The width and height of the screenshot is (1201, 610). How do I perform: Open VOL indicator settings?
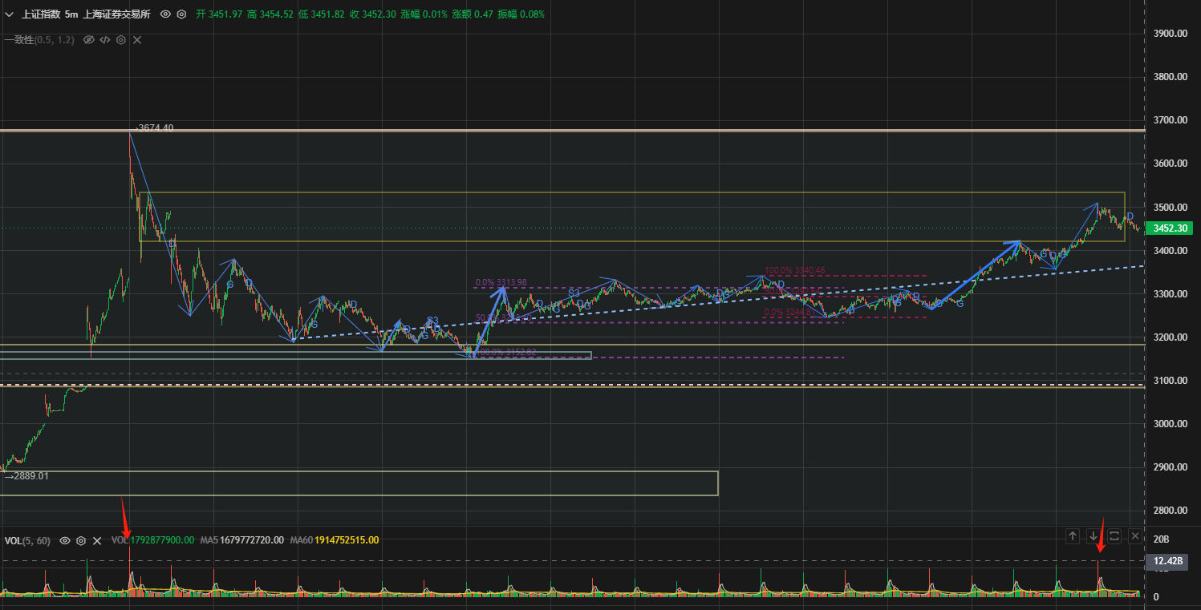81,541
